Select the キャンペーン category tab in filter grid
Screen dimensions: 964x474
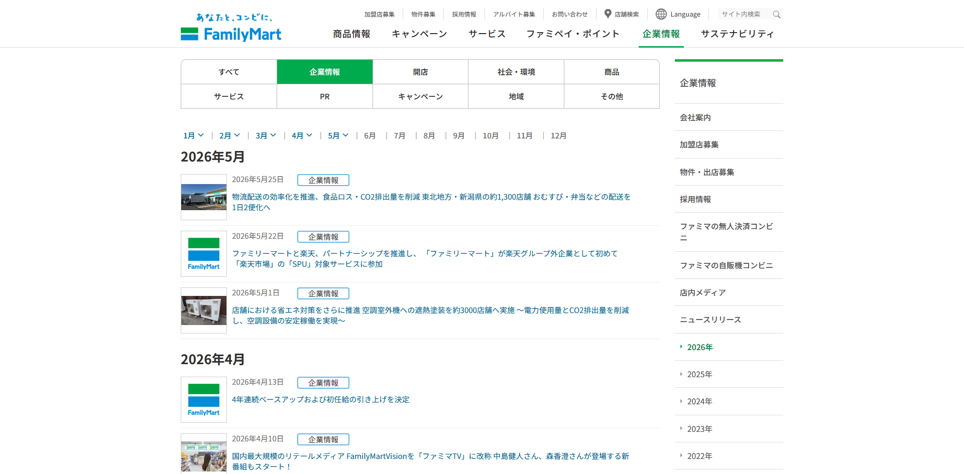pyautogui.click(x=421, y=96)
